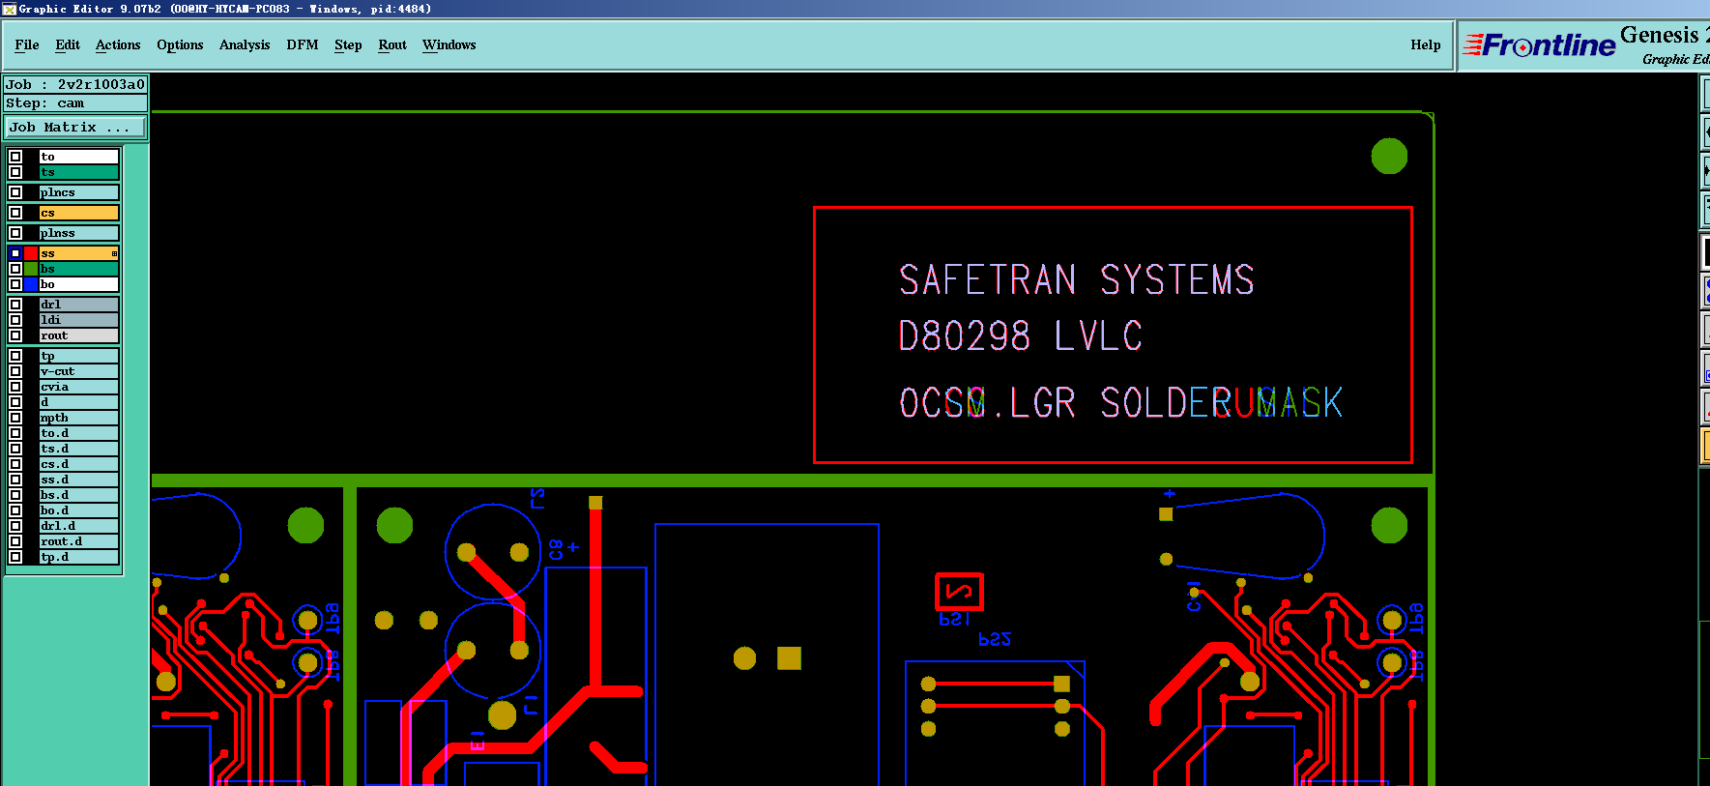Click the blue swatch of layer bo
The width and height of the screenshot is (1710, 786).
coord(31,284)
